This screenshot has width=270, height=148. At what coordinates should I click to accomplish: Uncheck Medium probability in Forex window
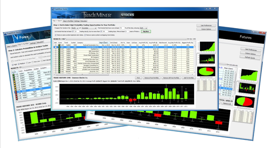(19, 64)
